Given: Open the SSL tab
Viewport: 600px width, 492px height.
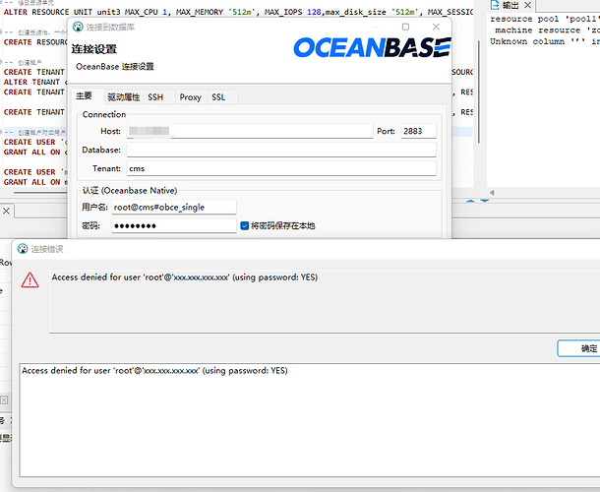Looking at the screenshot, I should click(x=218, y=97).
